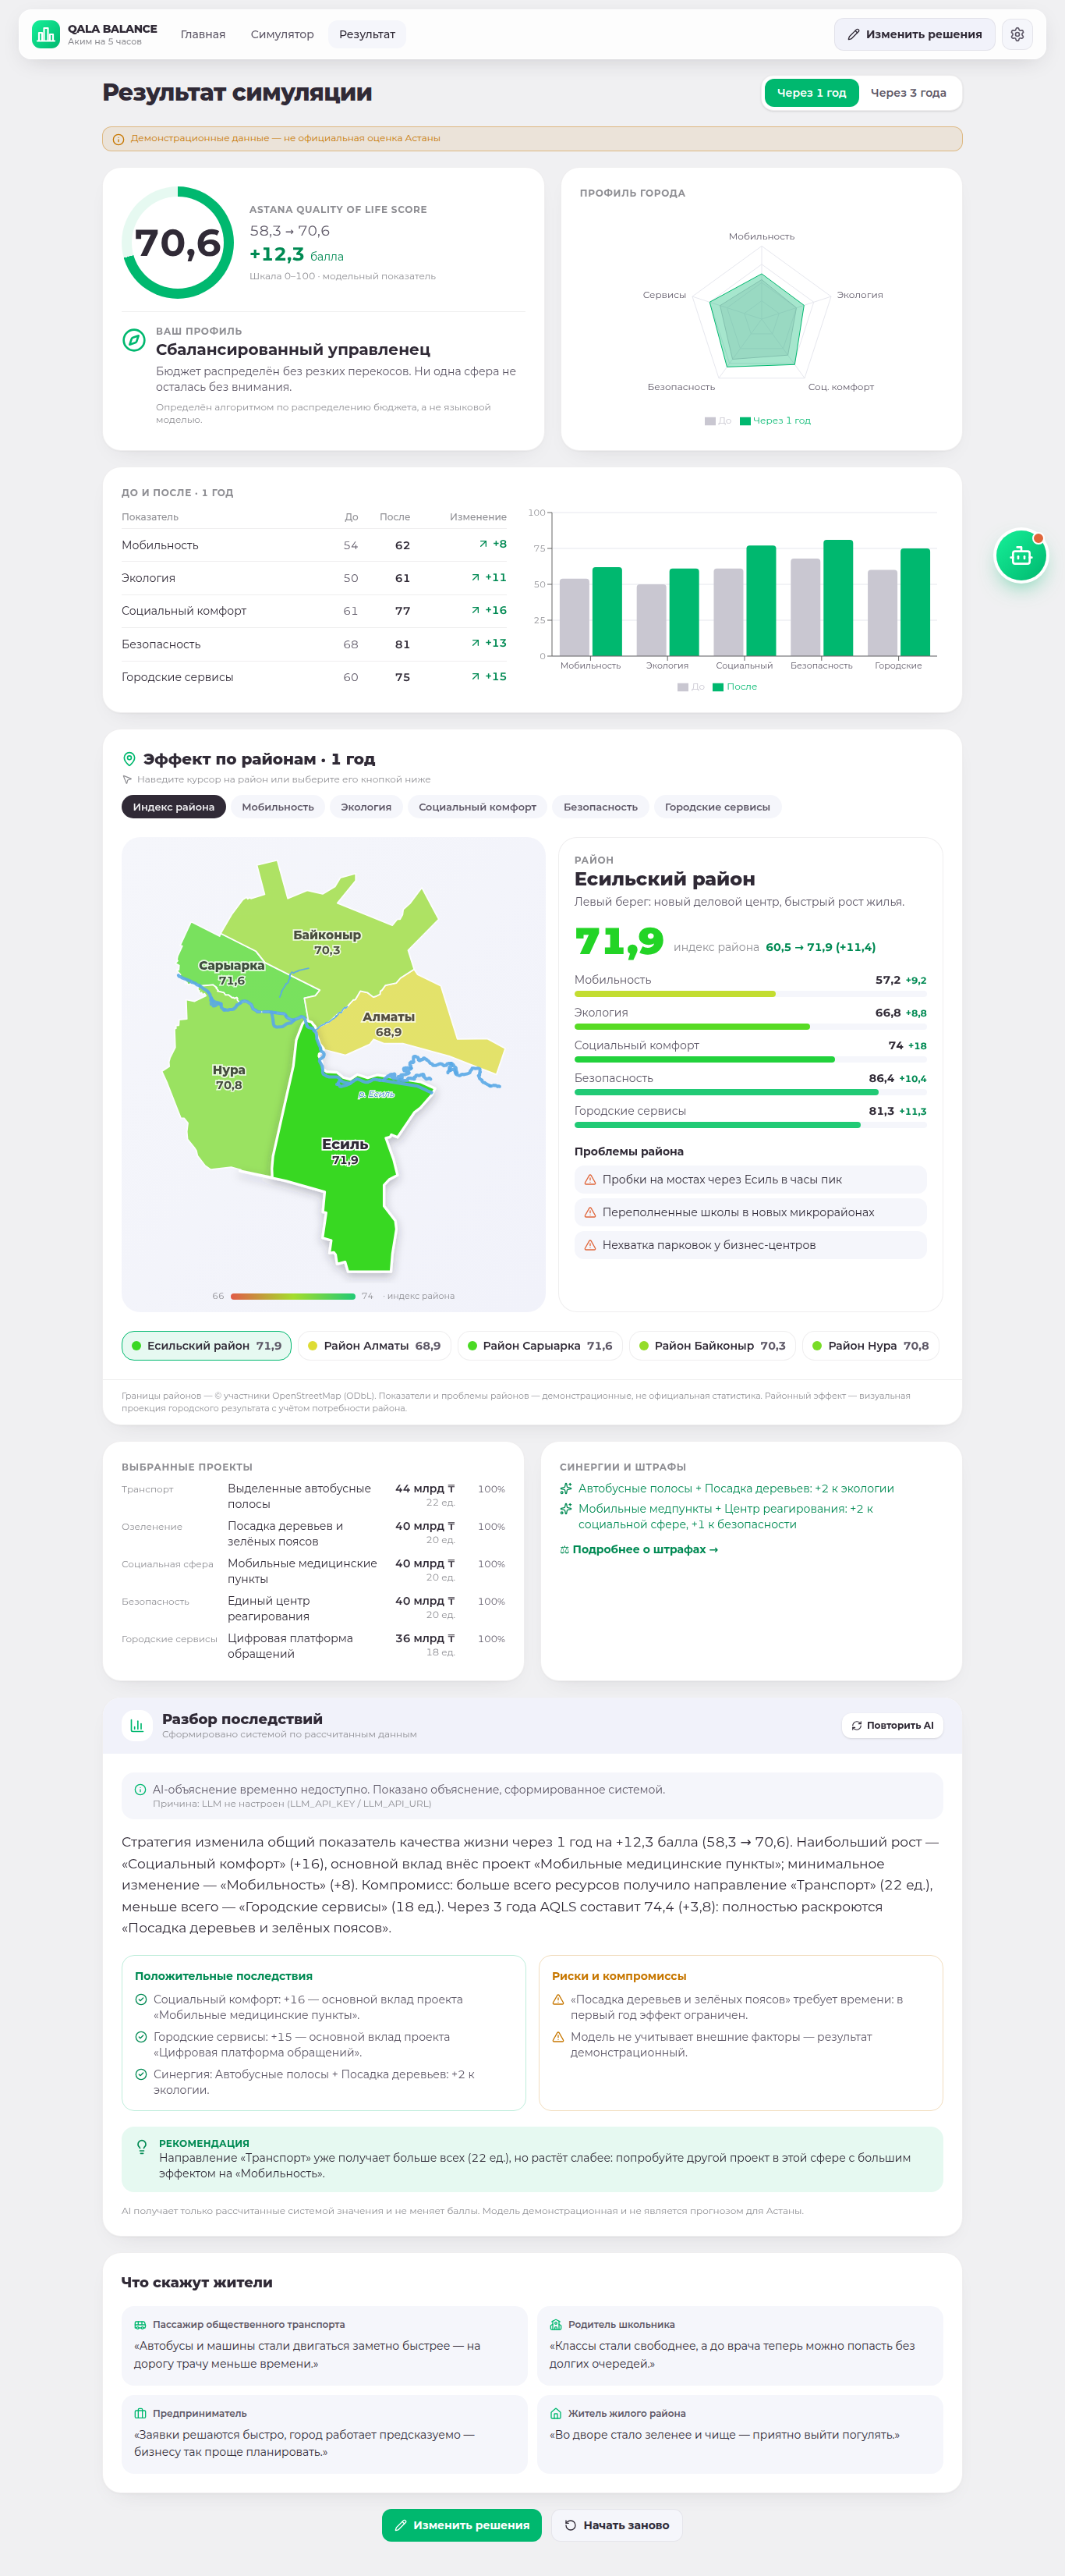Click green Изменить решения button at bottom
Image resolution: width=1065 pixels, height=2576 pixels.
point(462,2525)
